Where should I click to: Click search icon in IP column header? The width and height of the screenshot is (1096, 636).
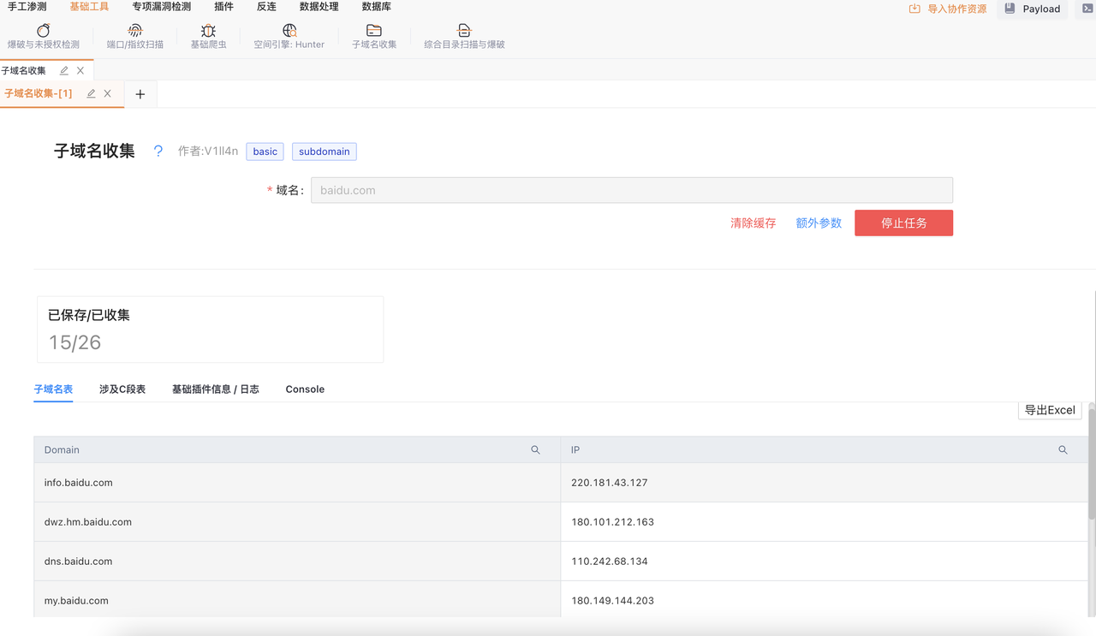tap(1063, 450)
